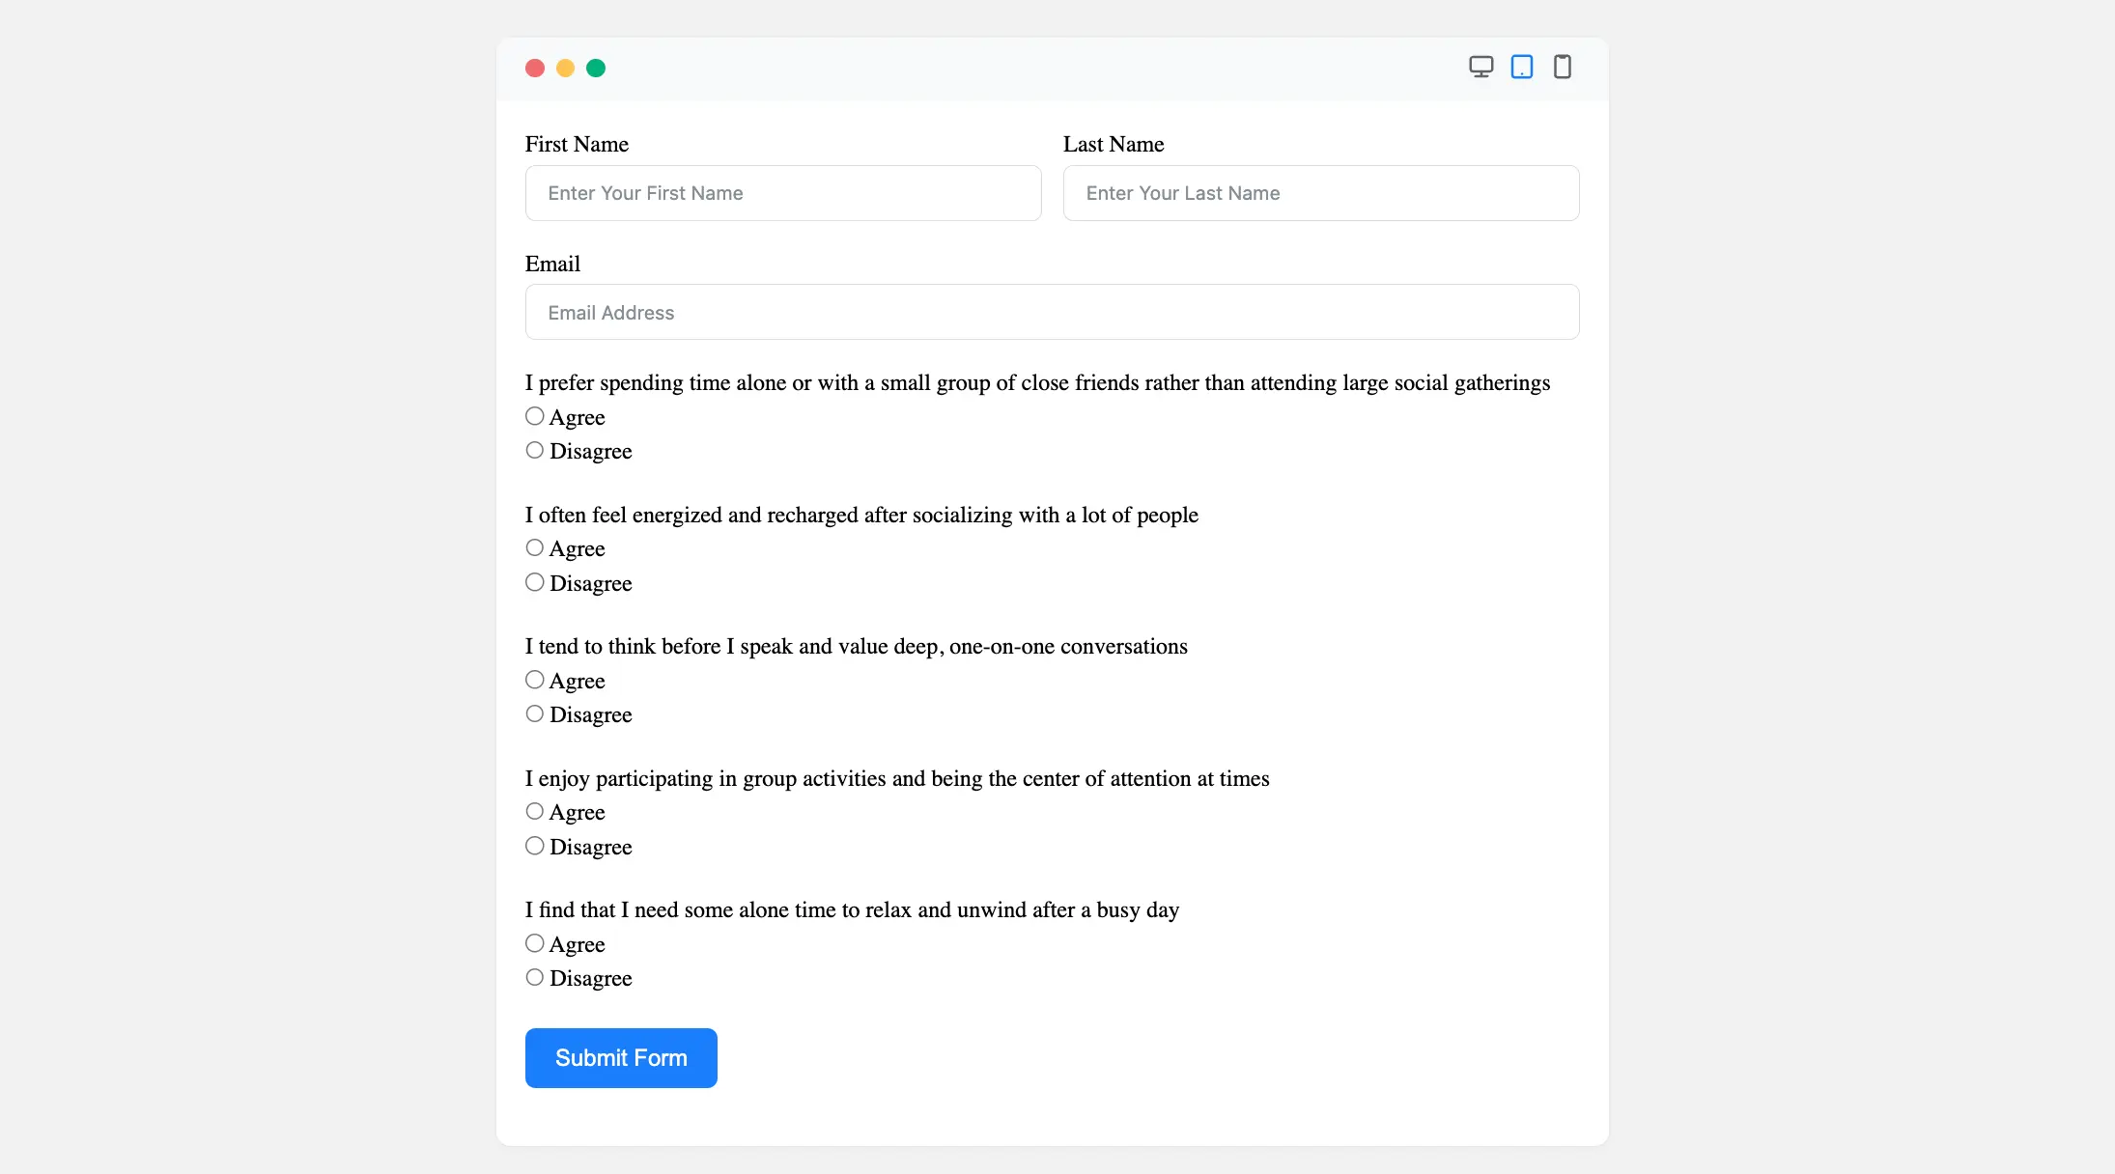Switch to mobile phone preview icon
The width and height of the screenshot is (2115, 1174).
[1562, 67]
